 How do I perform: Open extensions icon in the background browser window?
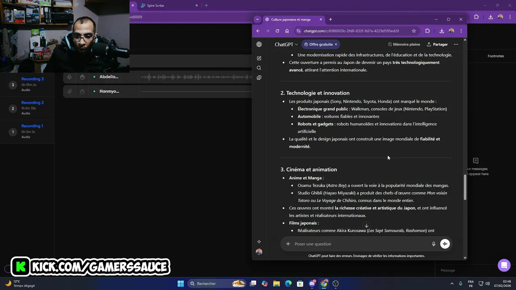click(x=476, y=17)
